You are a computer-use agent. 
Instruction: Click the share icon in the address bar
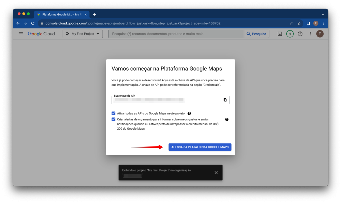coord(292,23)
